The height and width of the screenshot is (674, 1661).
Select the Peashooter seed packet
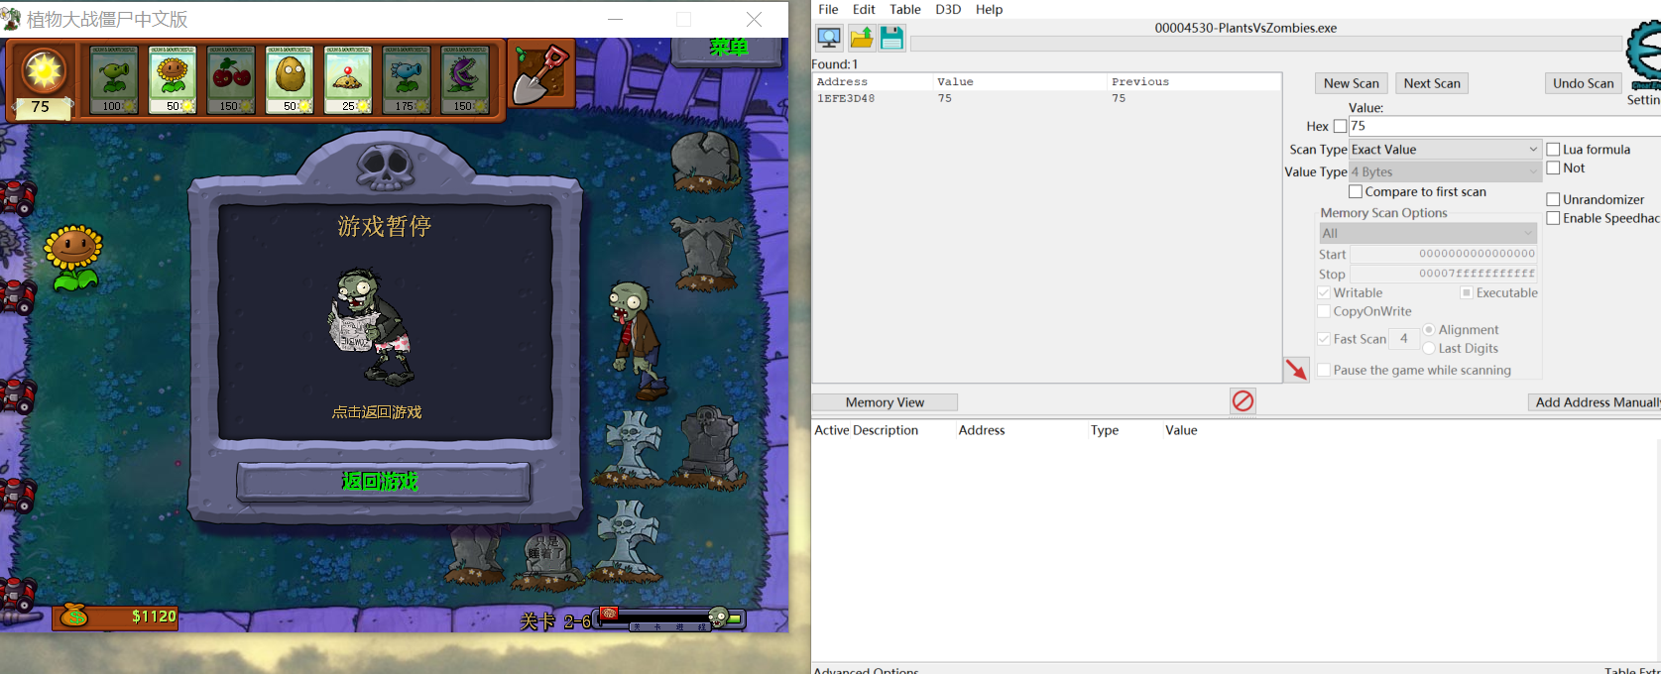tap(114, 79)
